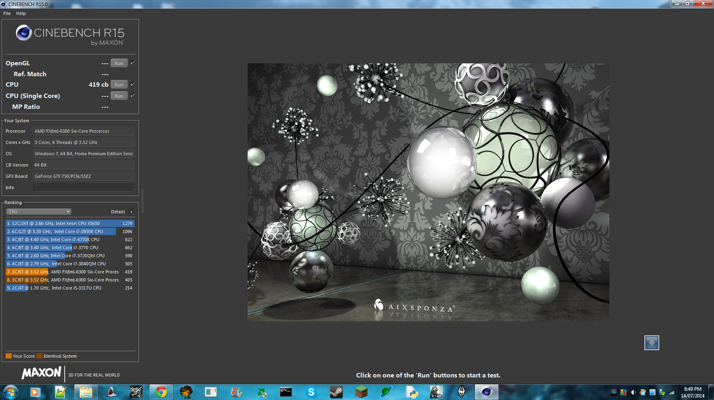Viewport: 714px width, 400px height.
Task: Open the File menu
Action: (7, 13)
